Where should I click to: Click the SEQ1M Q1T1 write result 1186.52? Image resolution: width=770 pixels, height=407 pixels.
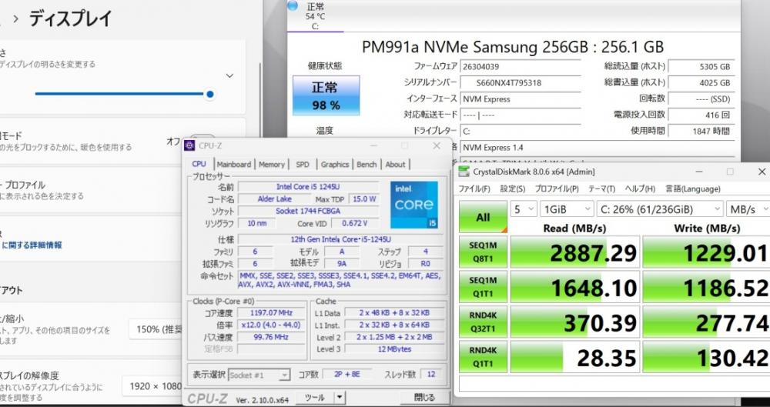[x=706, y=287]
